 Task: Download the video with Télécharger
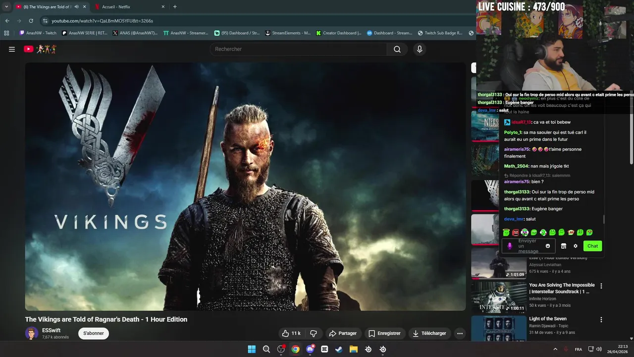point(429,333)
